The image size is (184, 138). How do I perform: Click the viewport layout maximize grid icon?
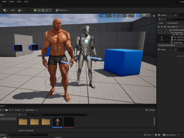pos(154,16)
